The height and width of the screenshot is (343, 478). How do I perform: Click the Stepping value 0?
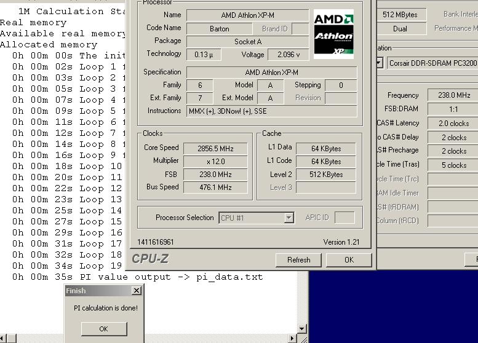coord(341,85)
